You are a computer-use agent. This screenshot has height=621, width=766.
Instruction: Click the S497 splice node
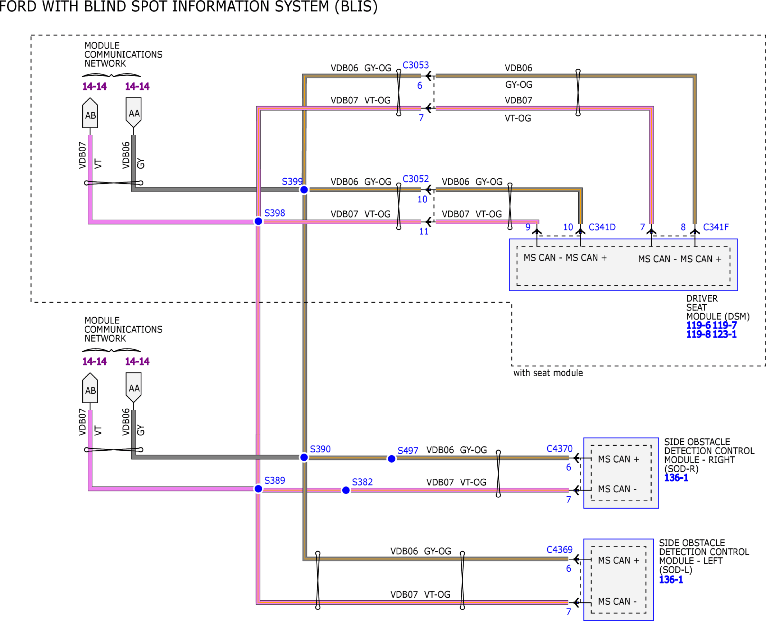tap(392, 459)
